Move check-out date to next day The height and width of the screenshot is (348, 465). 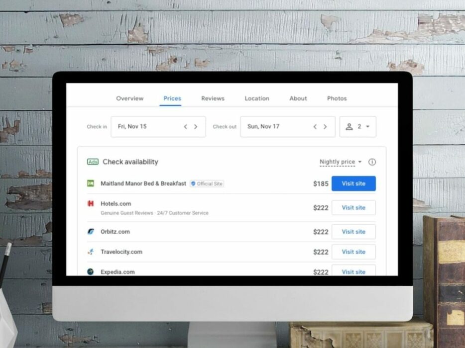click(x=325, y=127)
